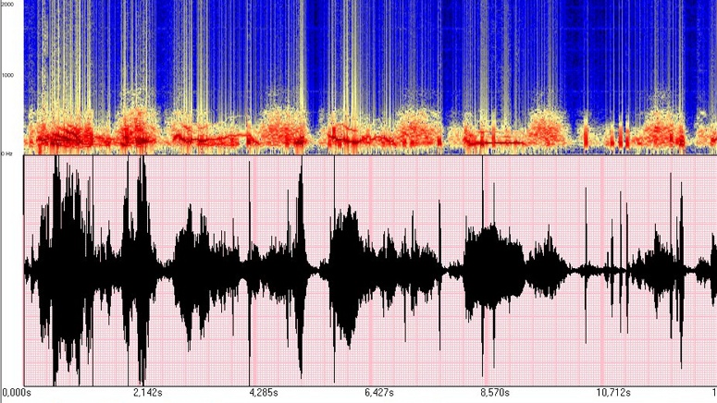
Task: Set position on waveform above 8,570s label
Action: pos(494,268)
